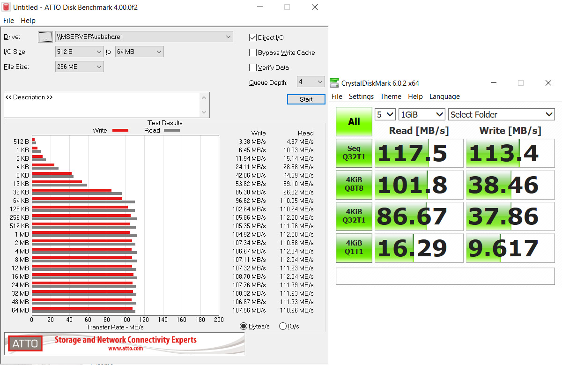Open the I/O Size minimum dropdown 512 B
Image resolution: width=562 pixels, height=365 pixels.
click(x=79, y=52)
